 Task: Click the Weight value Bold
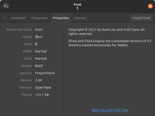tap(39, 66)
